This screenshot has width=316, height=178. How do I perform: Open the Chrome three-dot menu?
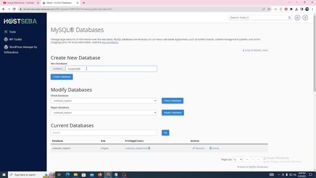313,9
